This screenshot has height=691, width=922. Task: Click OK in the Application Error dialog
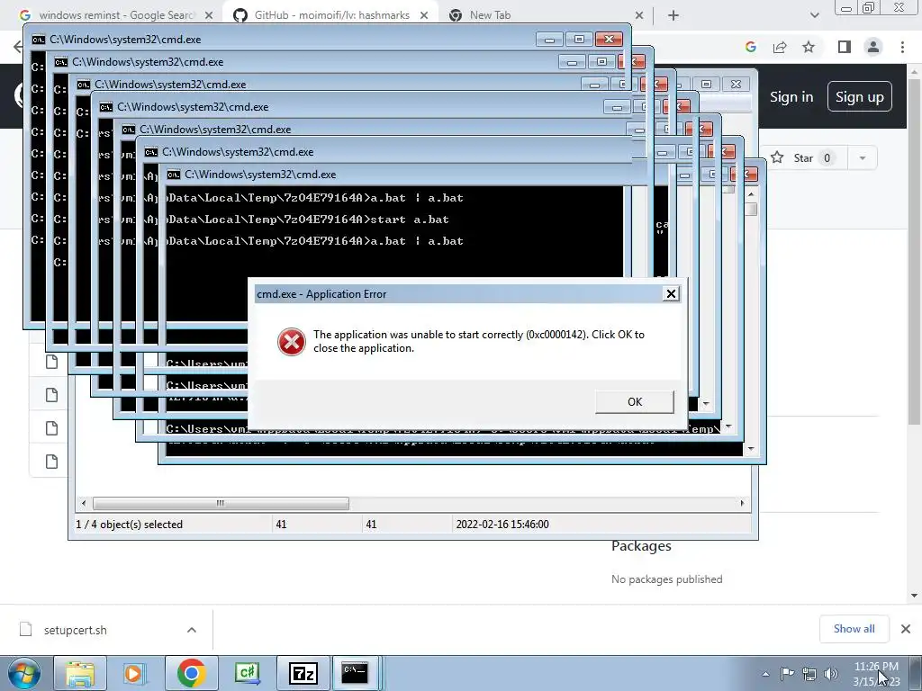635,402
